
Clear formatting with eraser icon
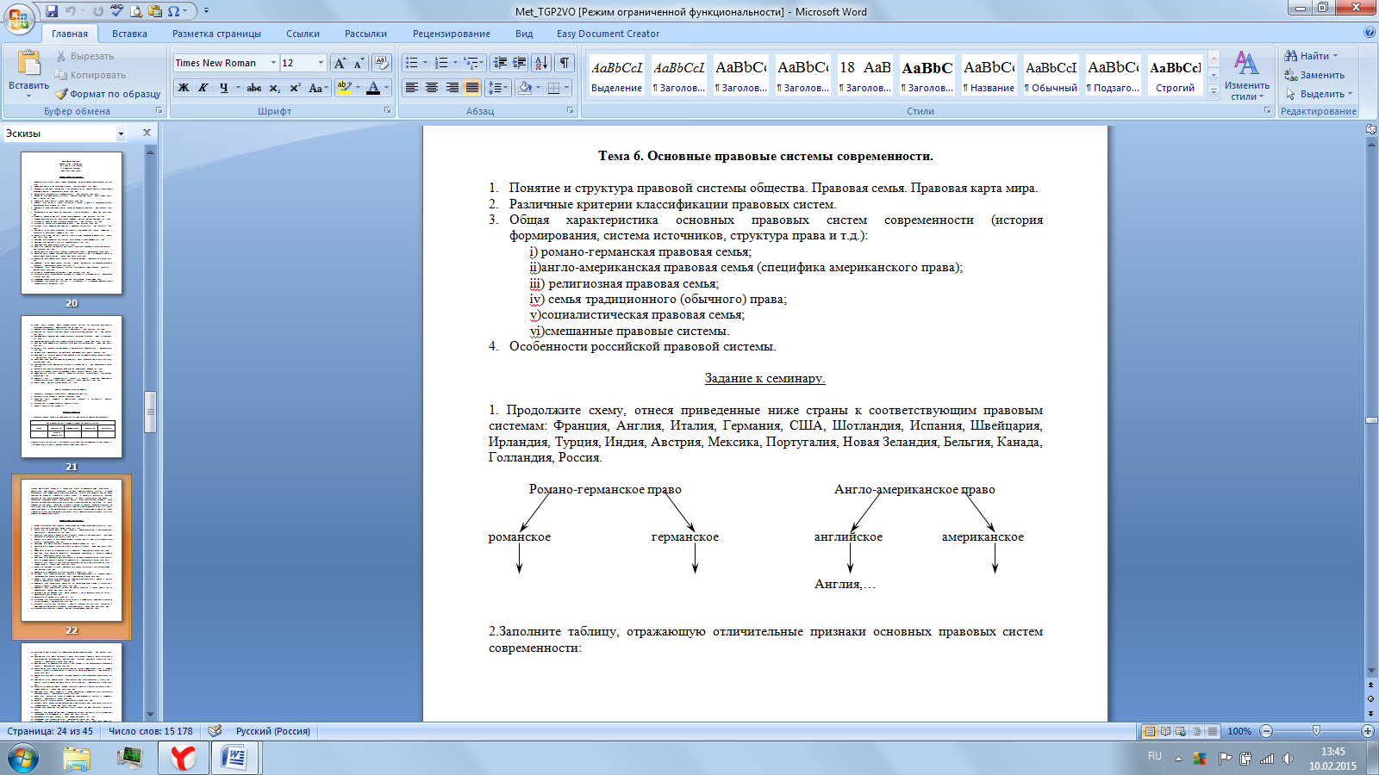[381, 63]
